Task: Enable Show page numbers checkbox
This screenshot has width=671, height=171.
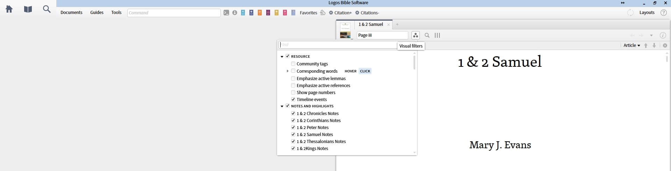Action: point(293,92)
